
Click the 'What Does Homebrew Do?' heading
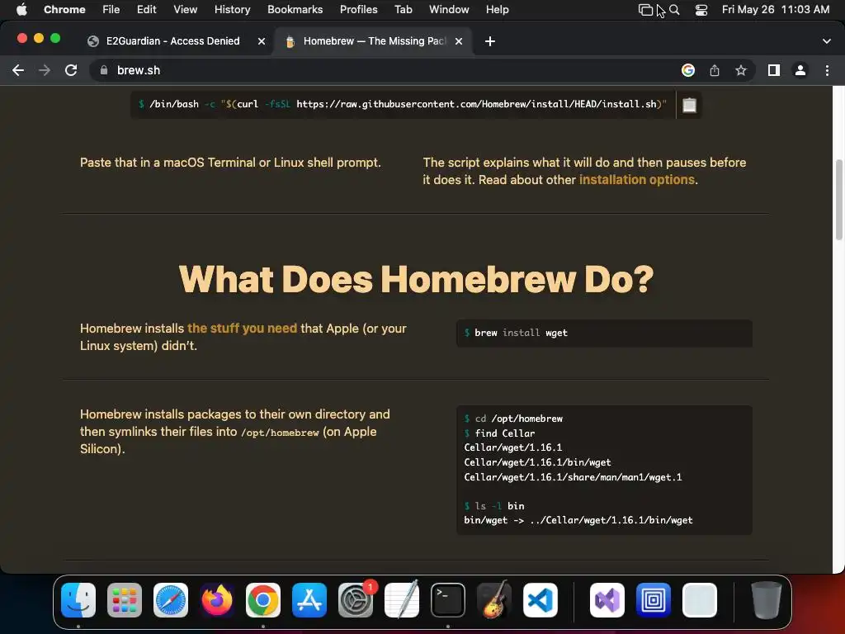click(x=416, y=279)
